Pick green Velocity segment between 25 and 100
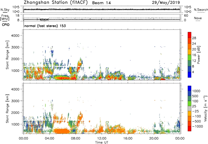Image resolution: width=208 pixels, height=144 pixels. pyautogui.click(x=190, y=103)
